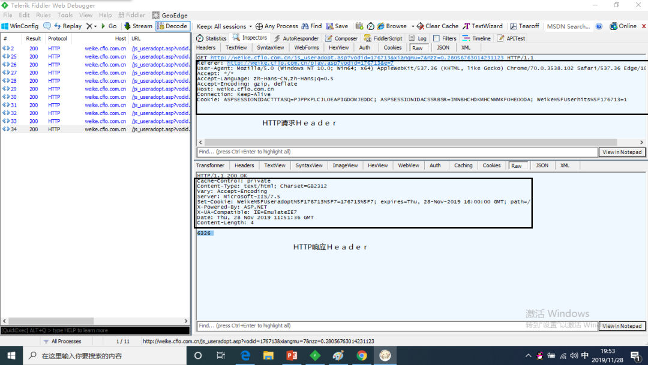Screen dimensions: 648x365
Task: Tearoff the inspectors panel
Action: [524, 26]
